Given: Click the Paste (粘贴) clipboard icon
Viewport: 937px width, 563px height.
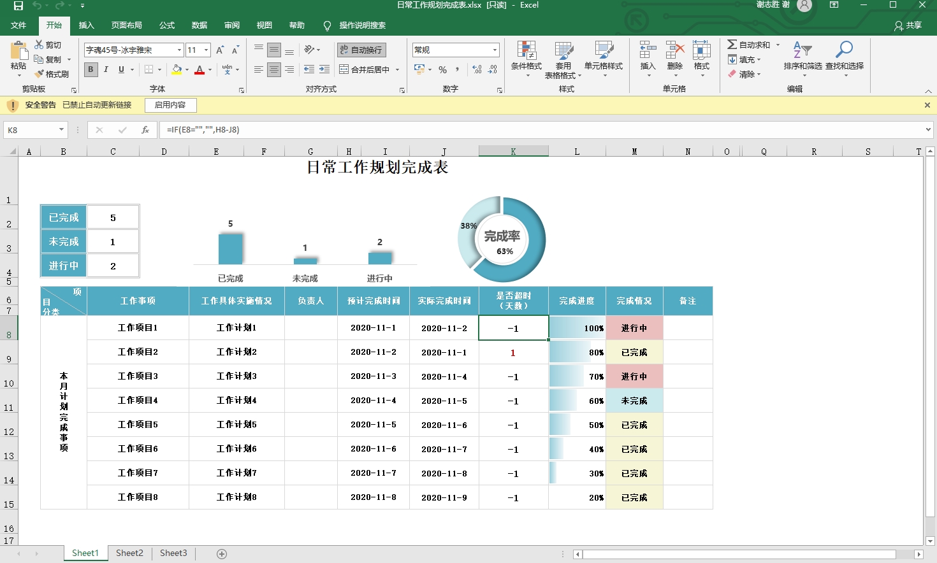Looking at the screenshot, I should (x=19, y=51).
